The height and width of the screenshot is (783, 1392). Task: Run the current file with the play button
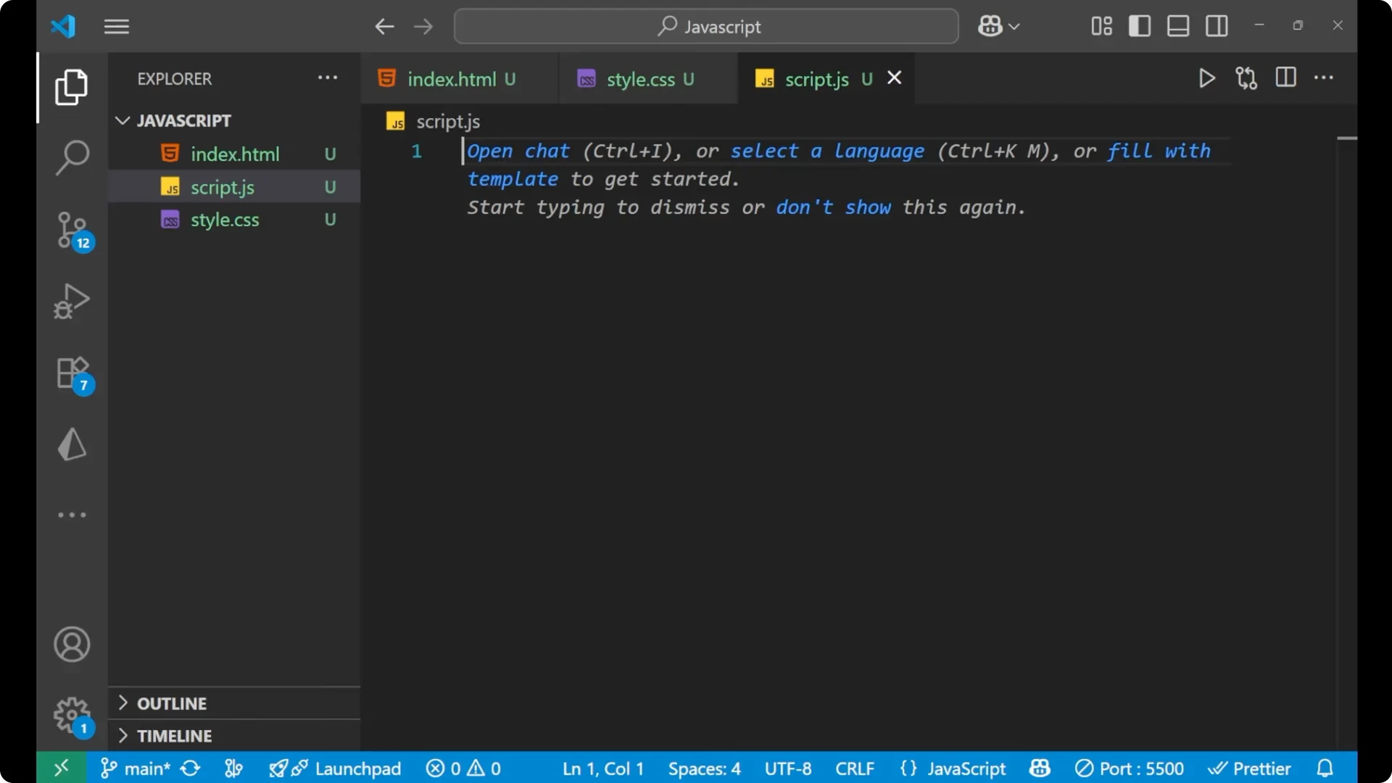[1206, 78]
